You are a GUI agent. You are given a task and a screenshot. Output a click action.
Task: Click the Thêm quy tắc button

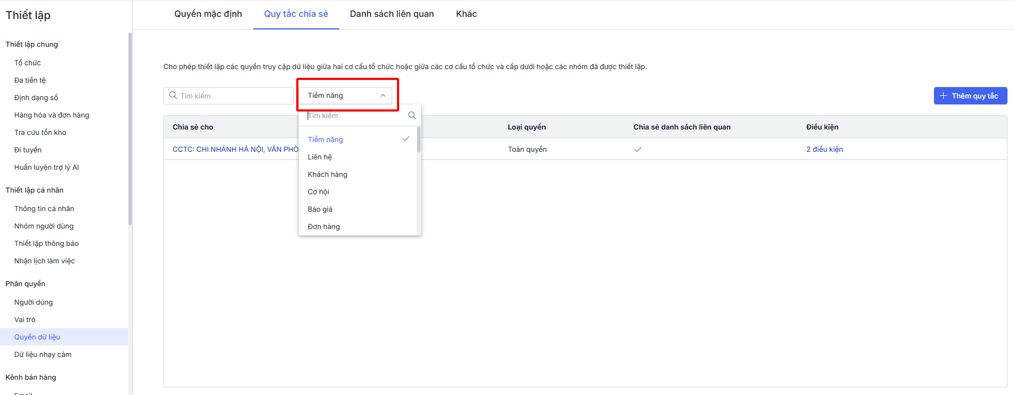pos(970,96)
